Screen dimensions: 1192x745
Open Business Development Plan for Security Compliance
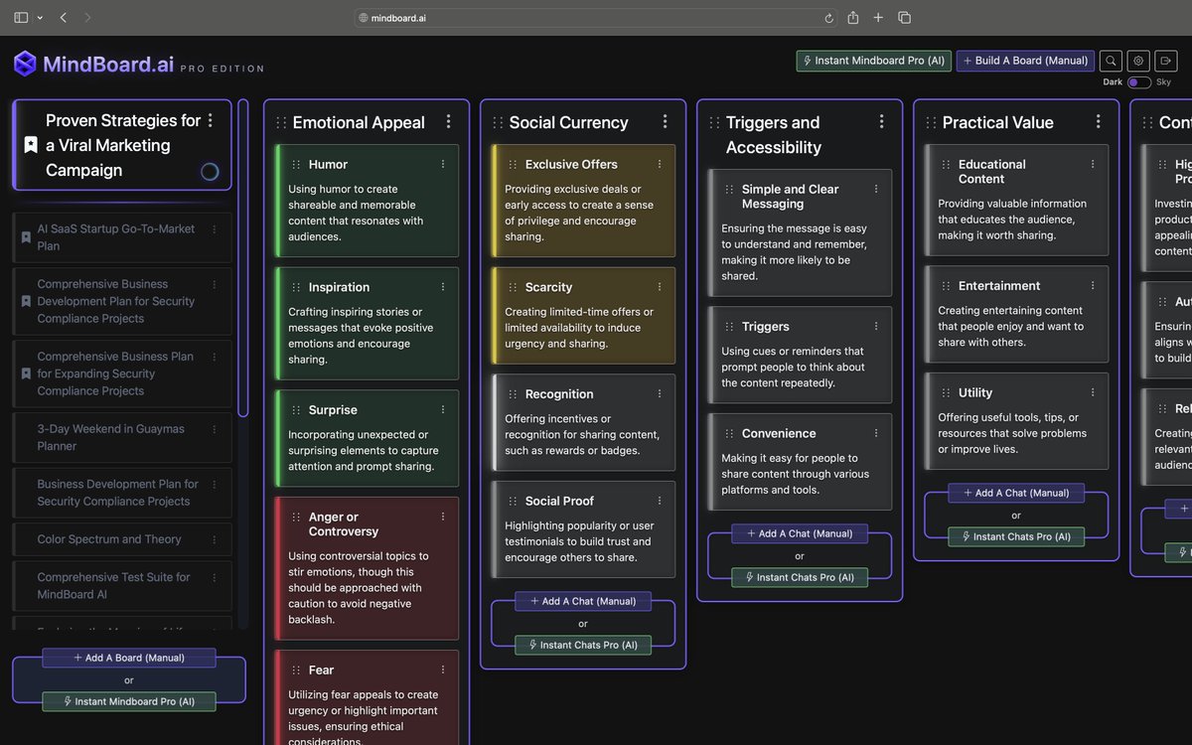tap(122, 493)
